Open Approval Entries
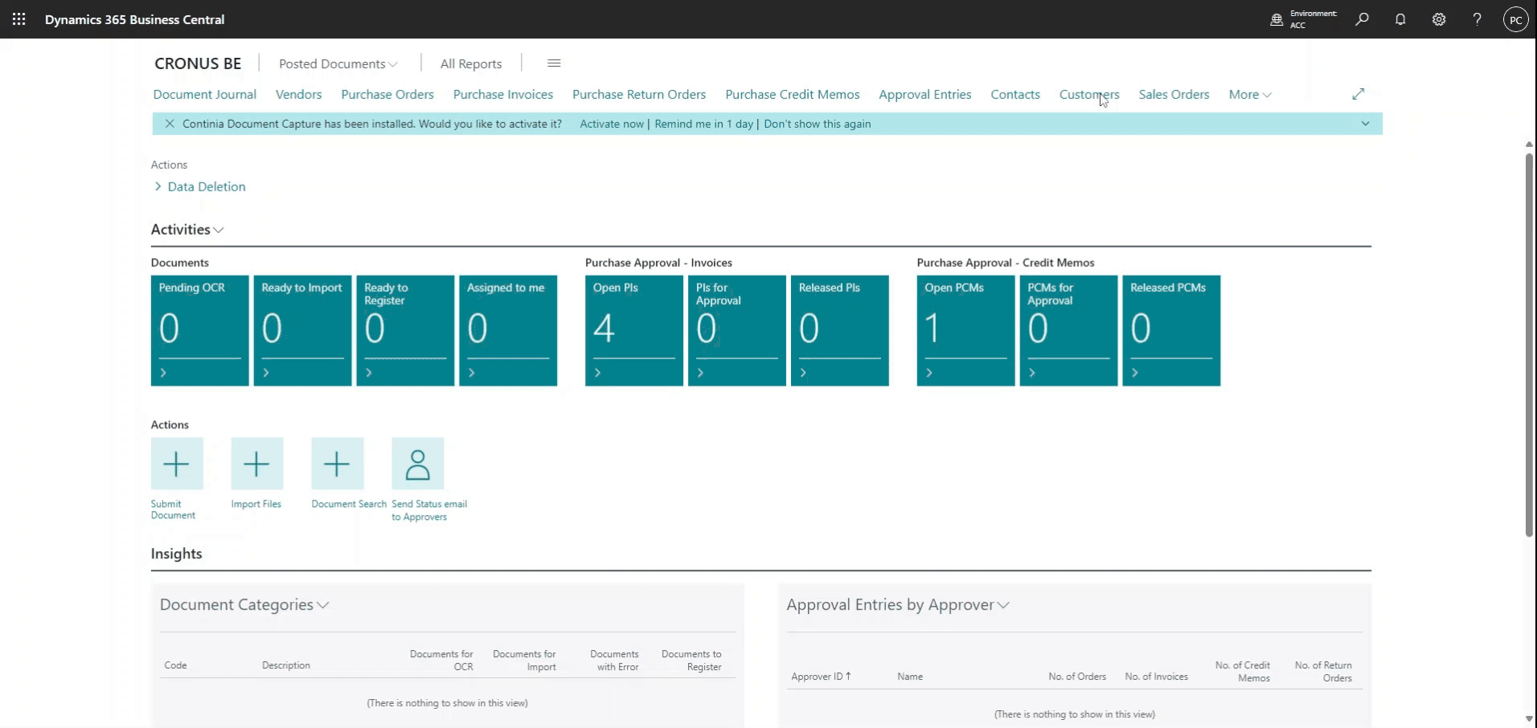1537x728 pixels. coord(925,94)
